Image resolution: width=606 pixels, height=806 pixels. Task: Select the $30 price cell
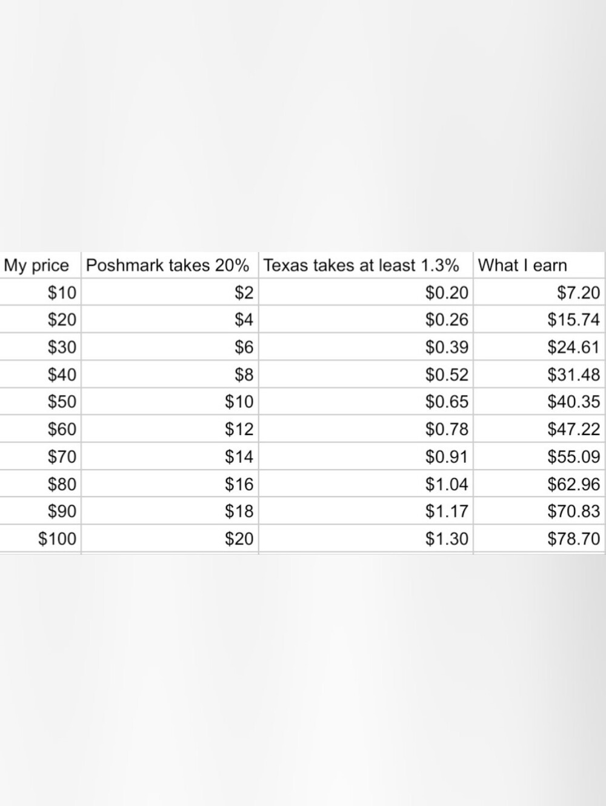[x=40, y=347]
